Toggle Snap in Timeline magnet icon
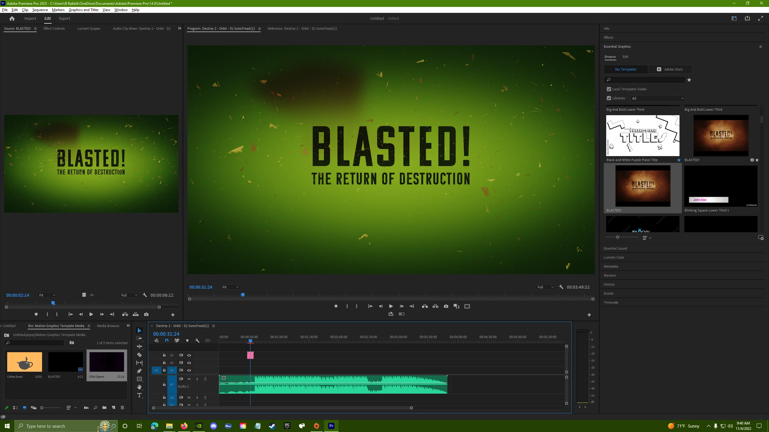This screenshot has width=769, height=432. 167,340
